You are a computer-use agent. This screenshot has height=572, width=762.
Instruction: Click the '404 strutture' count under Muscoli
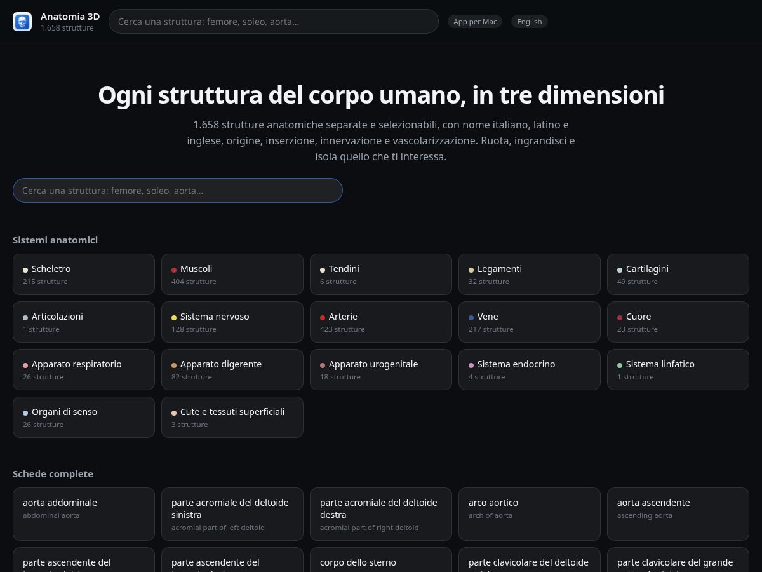click(194, 282)
